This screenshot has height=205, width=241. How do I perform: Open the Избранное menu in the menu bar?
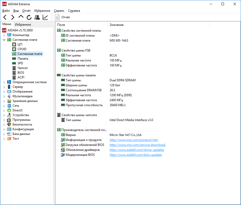42,11
